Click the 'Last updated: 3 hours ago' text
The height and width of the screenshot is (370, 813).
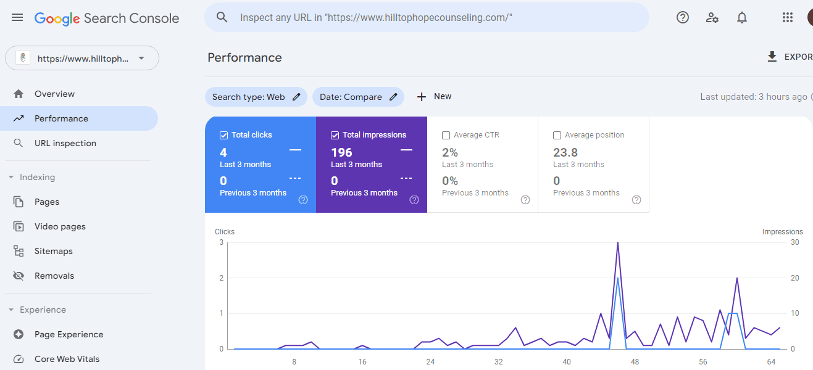754,97
